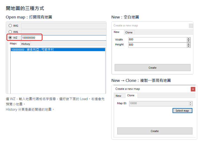Screen dimensions: 203x145
Task: Click the WZ search field containing 100000000
Action: [64, 38]
